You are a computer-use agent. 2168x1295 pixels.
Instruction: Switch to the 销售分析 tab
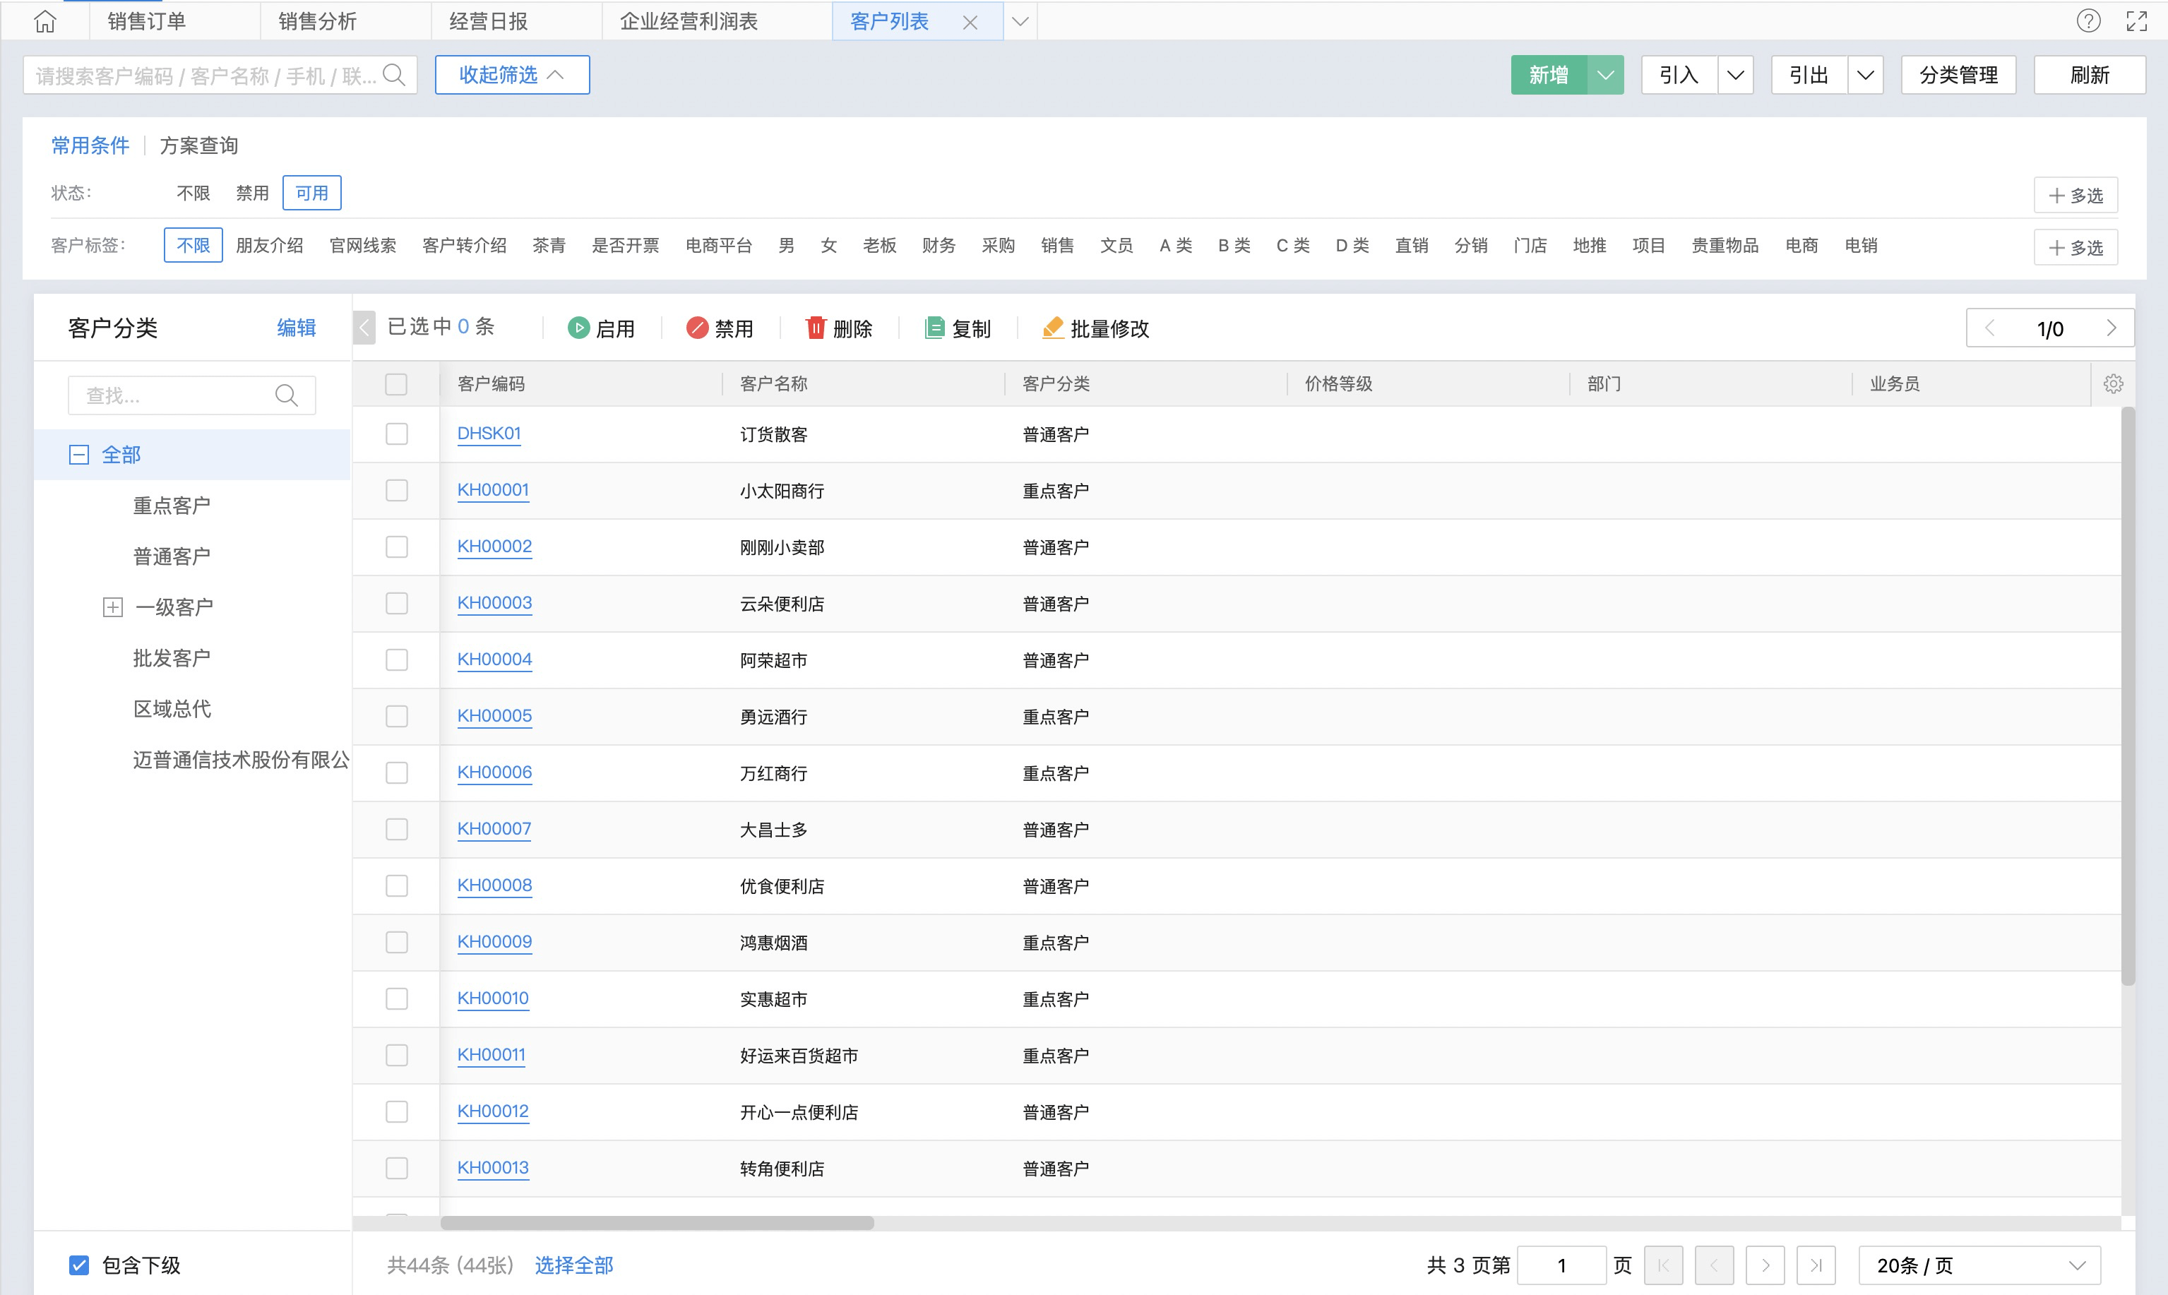[x=318, y=21]
